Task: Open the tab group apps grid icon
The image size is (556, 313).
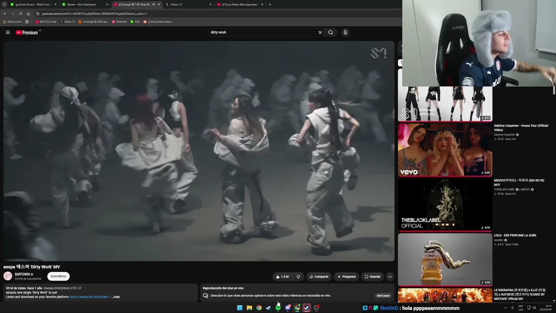Action: [27, 22]
